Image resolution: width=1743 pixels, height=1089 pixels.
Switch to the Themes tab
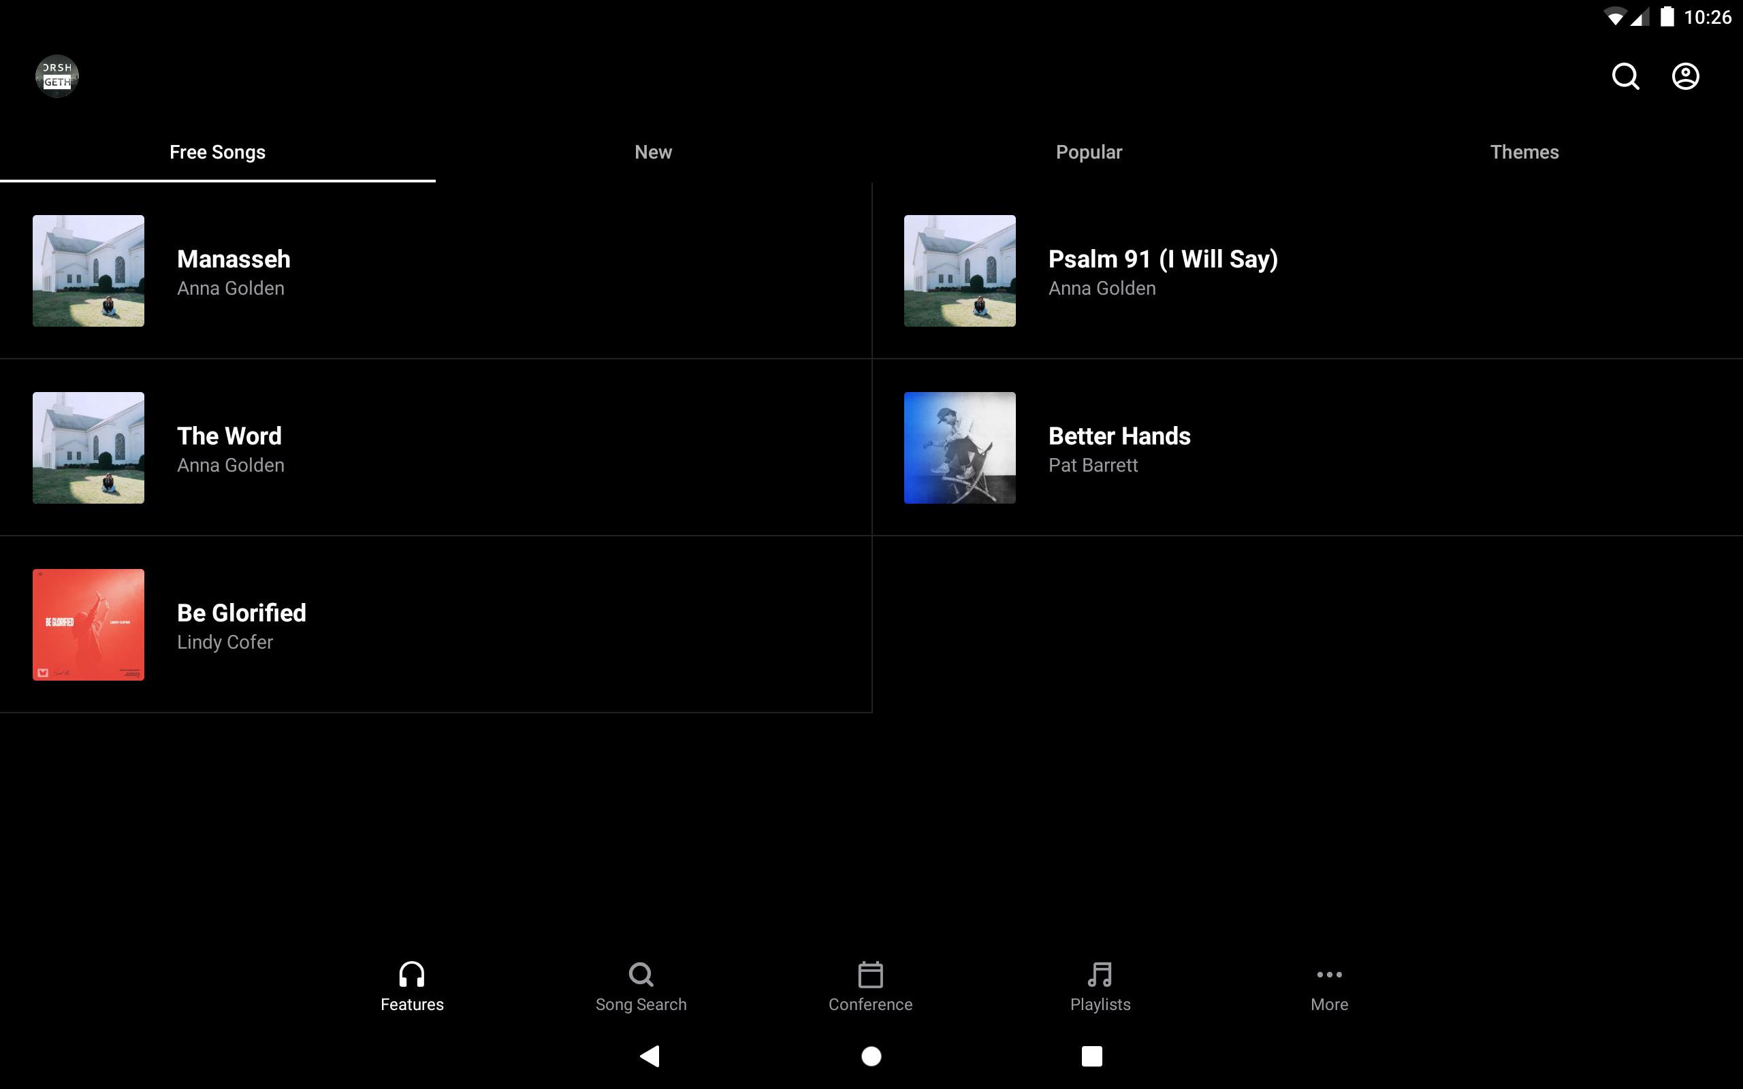click(x=1524, y=152)
